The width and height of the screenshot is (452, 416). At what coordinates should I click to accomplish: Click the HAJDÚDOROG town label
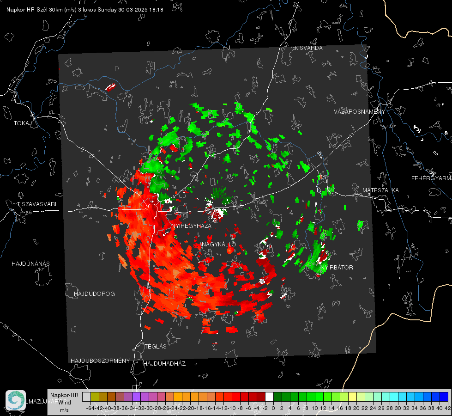click(x=94, y=294)
